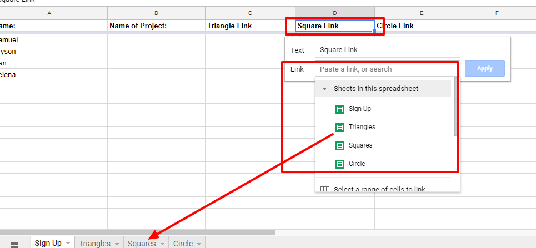Click the Triangles sheet icon in link list
Viewport: 536px width, 248px height.
coord(340,127)
